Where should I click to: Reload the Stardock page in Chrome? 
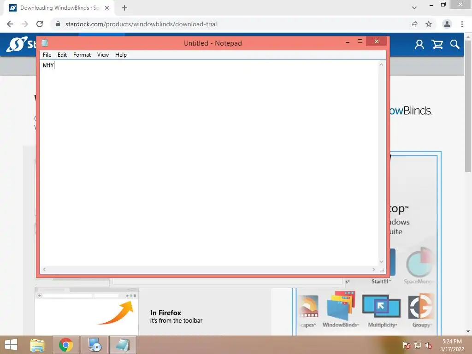[x=40, y=24]
